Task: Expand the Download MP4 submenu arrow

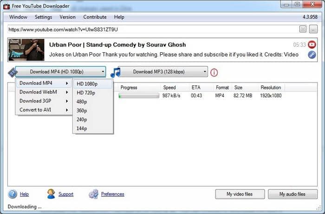Action: 67,83
